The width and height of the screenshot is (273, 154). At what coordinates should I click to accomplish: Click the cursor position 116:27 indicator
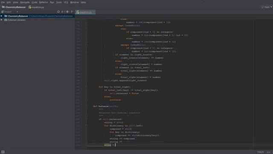(261, 152)
